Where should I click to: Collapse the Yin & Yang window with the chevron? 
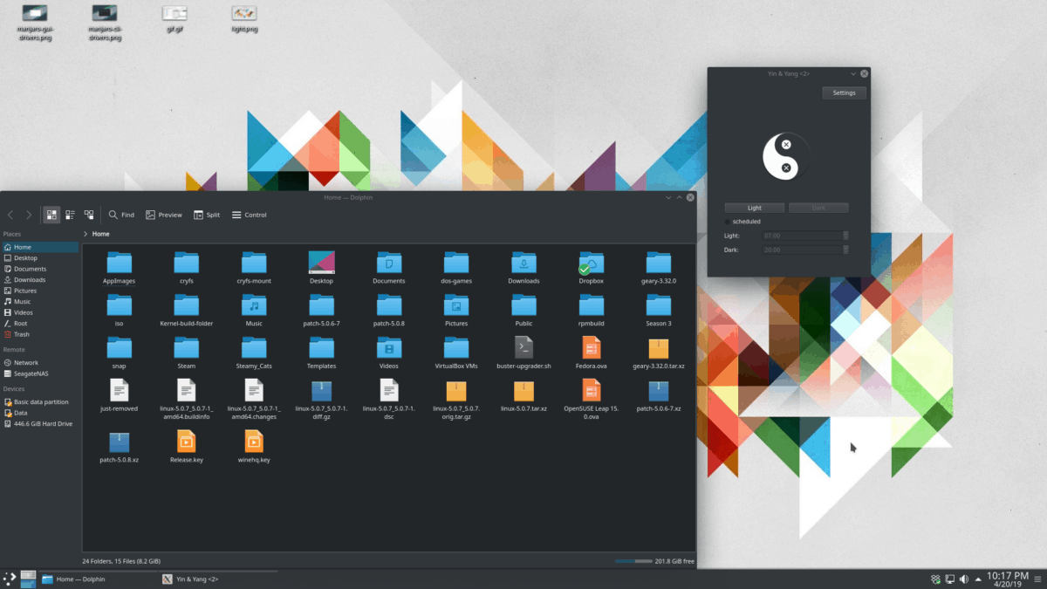(x=853, y=73)
